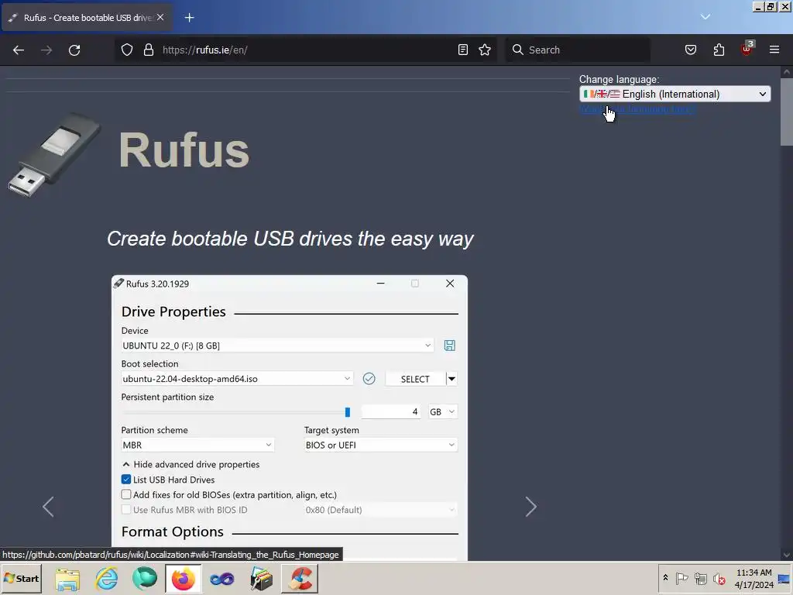Toggle Use Rufus MBR with BIOS ID
Image resolution: width=793 pixels, height=595 pixels.
126,510
